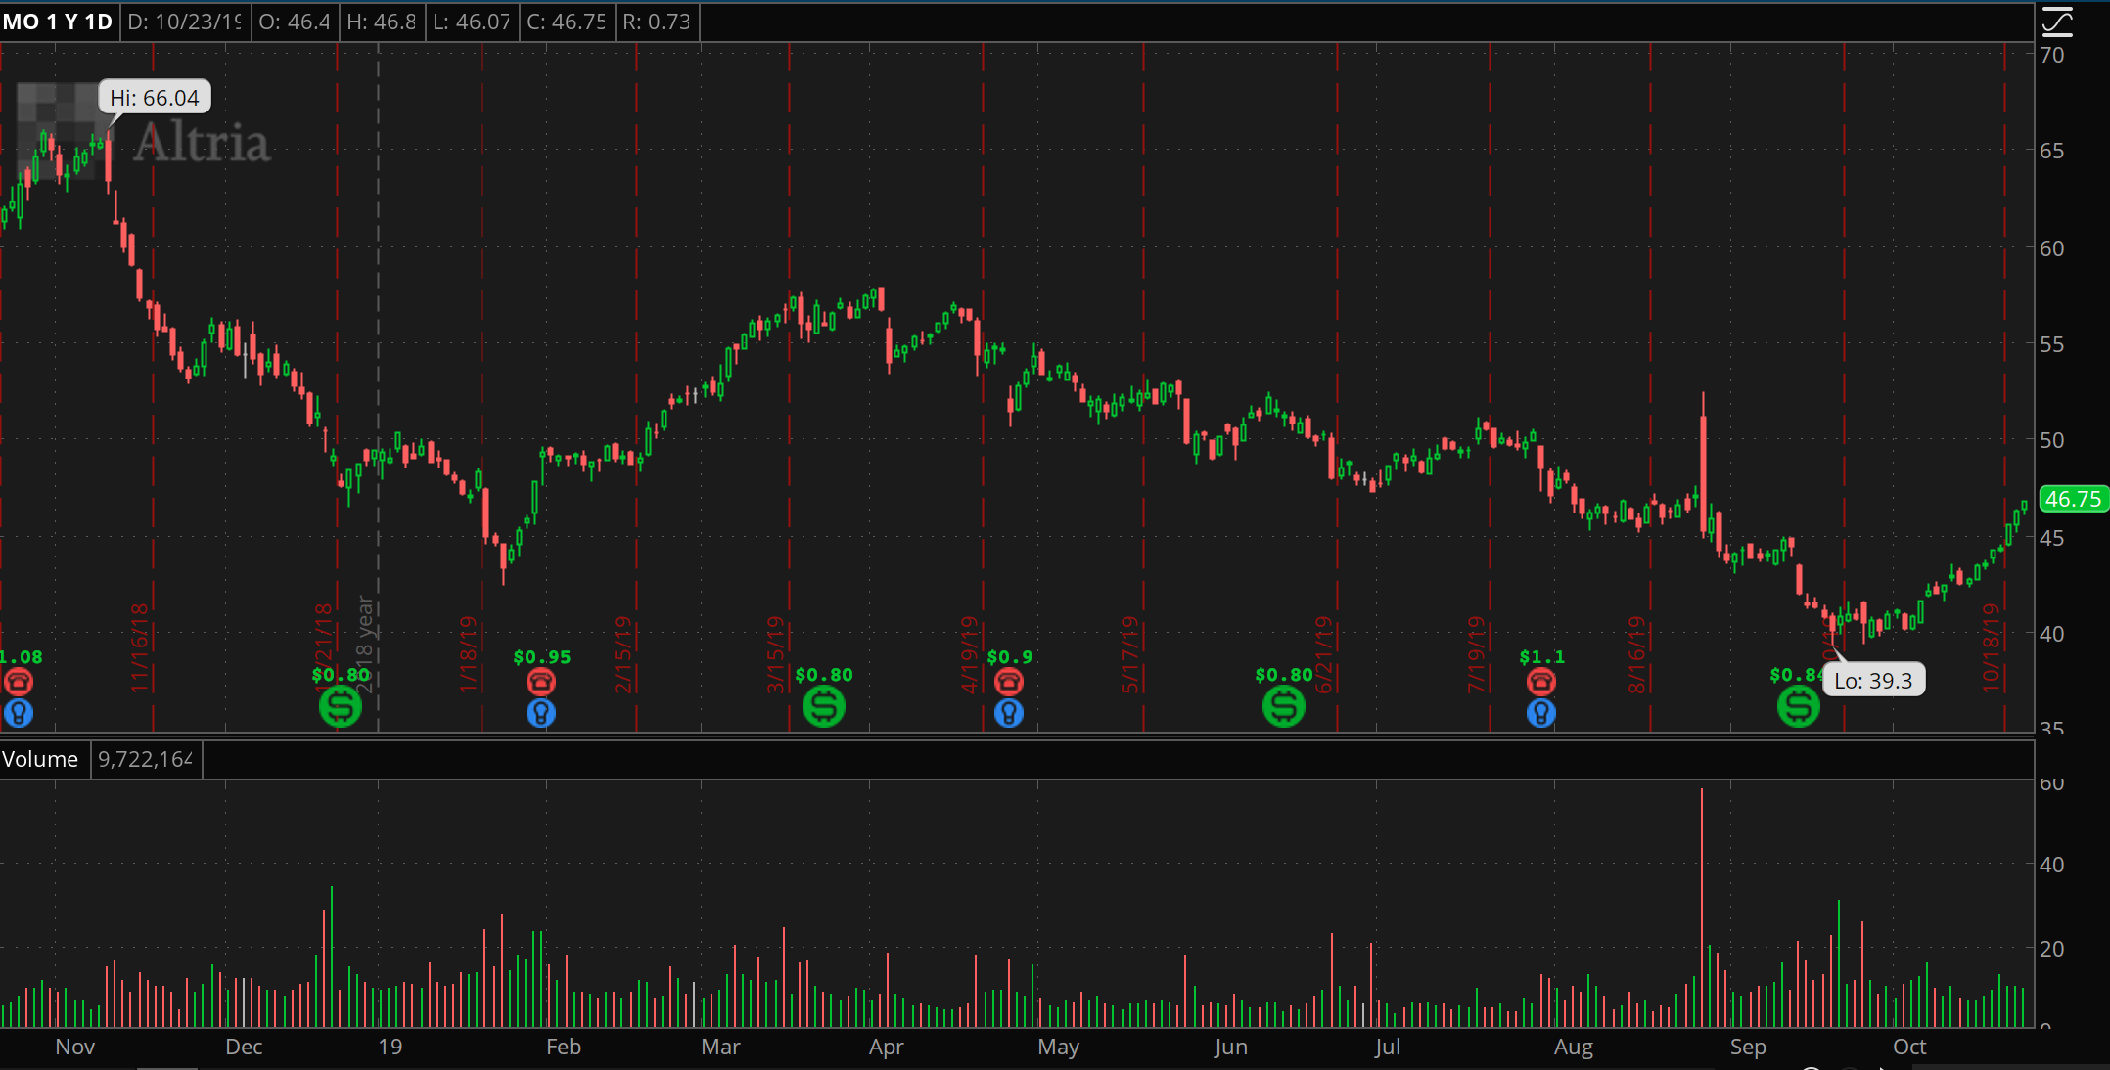The height and width of the screenshot is (1070, 2110).
Task: Click the Hi: 66.04 price bubble
Action: pos(155,98)
